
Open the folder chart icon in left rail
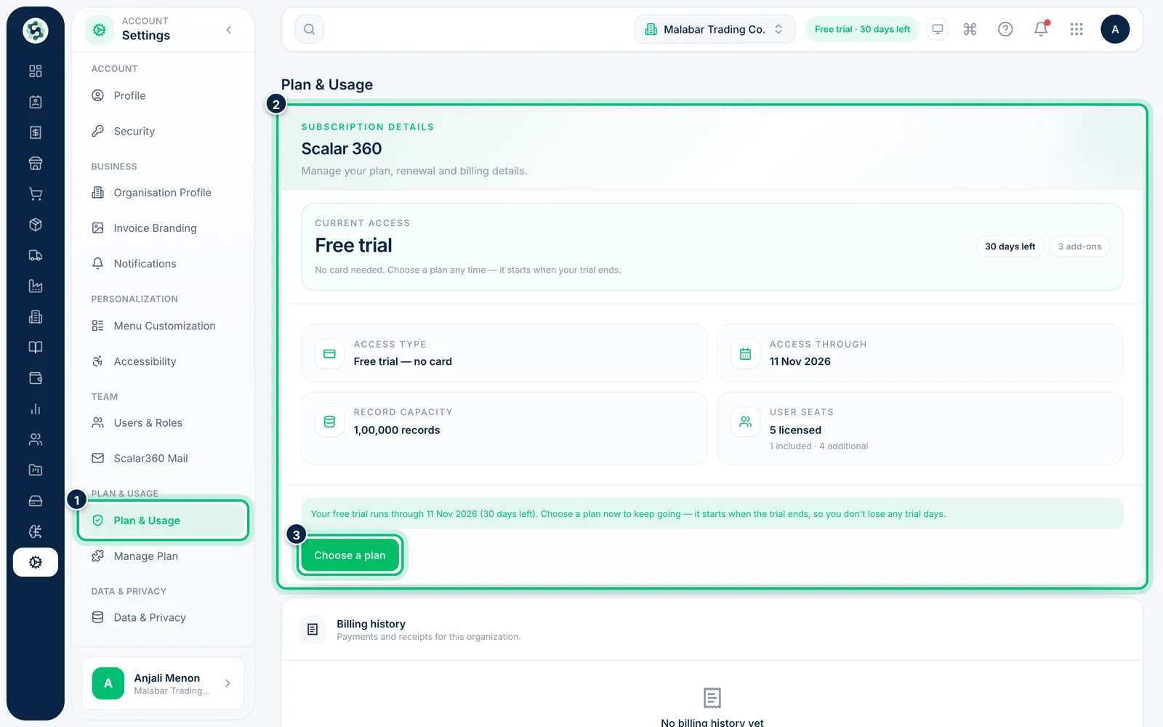point(35,470)
